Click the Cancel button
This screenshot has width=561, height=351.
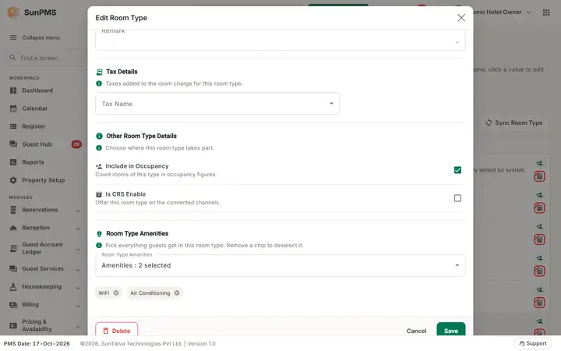(x=416, y=331)
